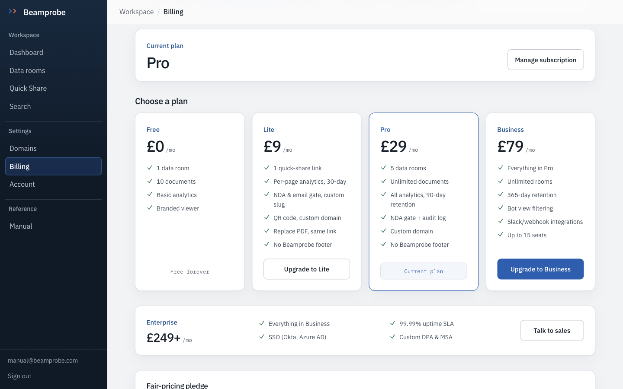Click the Beamprobe logo icon
The image size is (623, 389).
(x=13, y=11)
